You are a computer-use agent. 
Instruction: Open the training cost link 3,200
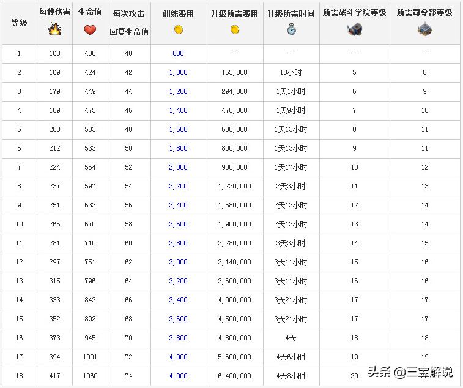tap(179, 281)
